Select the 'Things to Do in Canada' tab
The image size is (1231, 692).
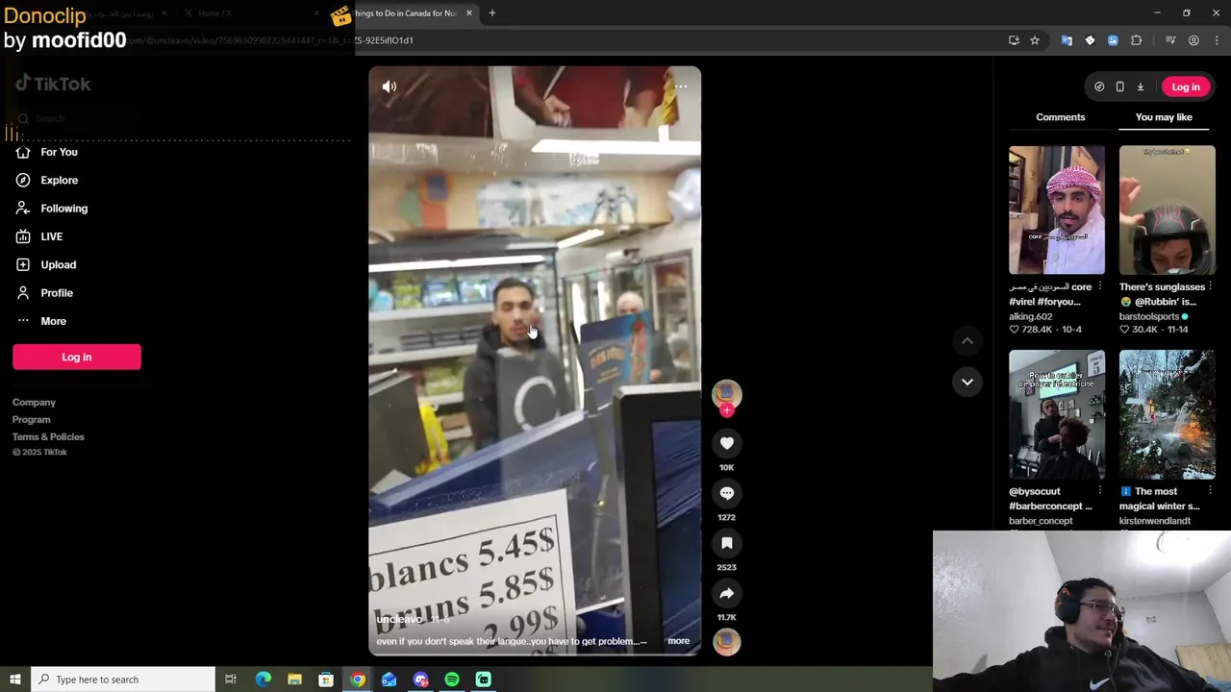pos(404,12)
